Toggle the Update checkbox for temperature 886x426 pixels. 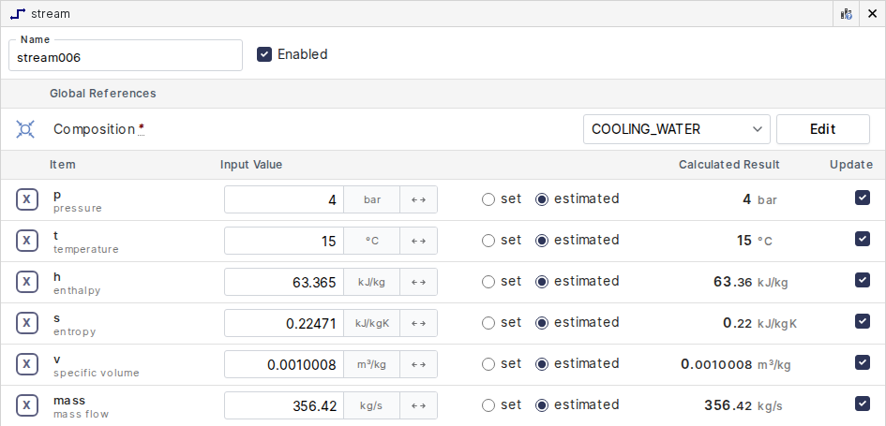point(863,239)
